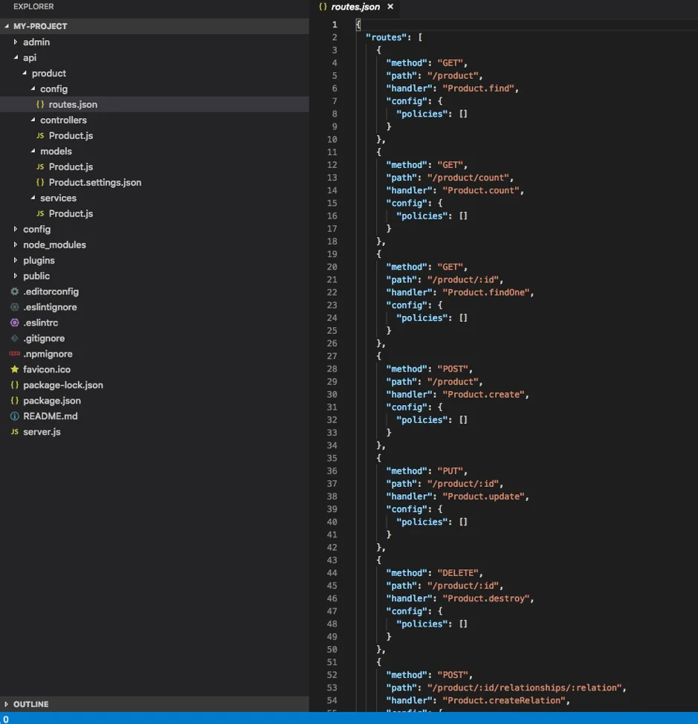Image resolution: width=698 pixels, height=724 pixels.
Task: Click the "Product.createRelation" handler string
Action: pos(504,700)
